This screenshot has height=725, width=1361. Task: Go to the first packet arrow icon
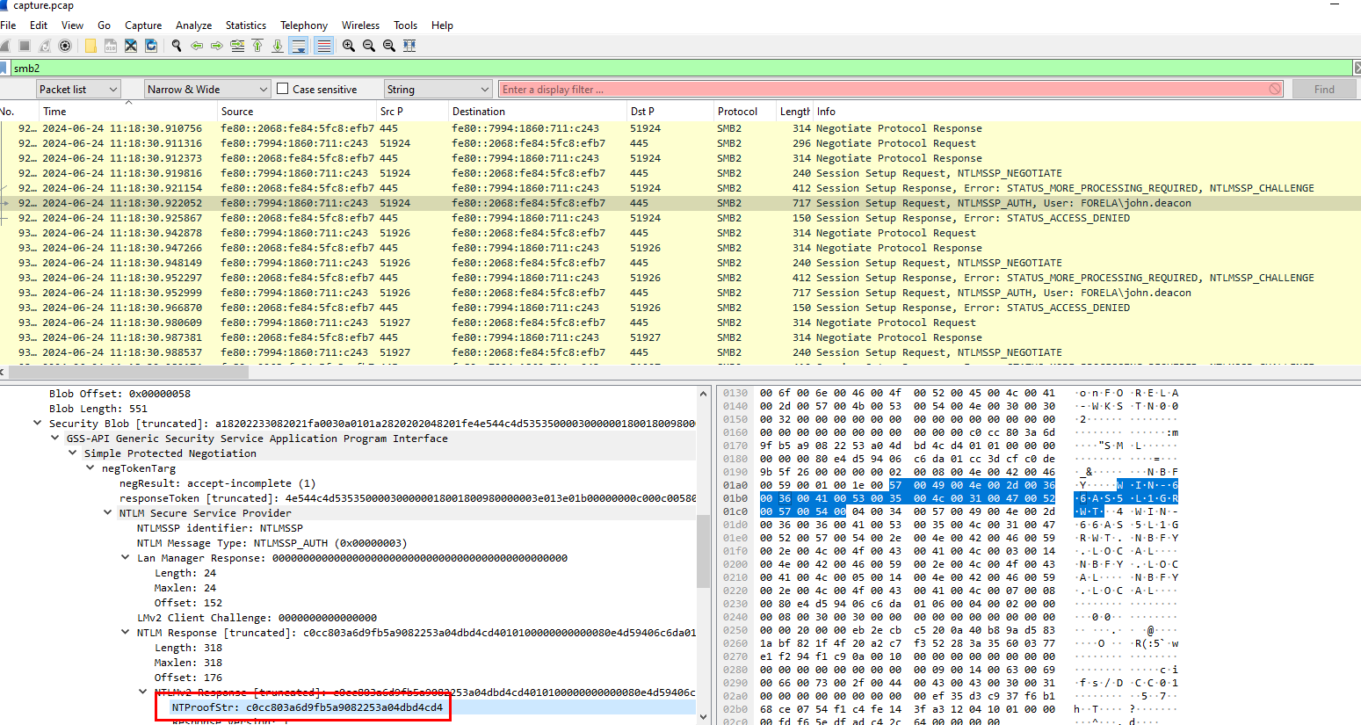pyautogui.click(x=257, y=46)
